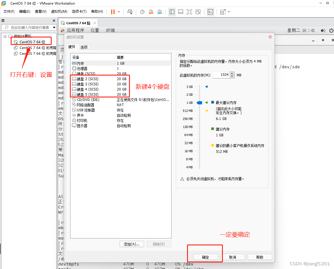
Task: Open the stretch guest display icon
Action: (223, 12)
